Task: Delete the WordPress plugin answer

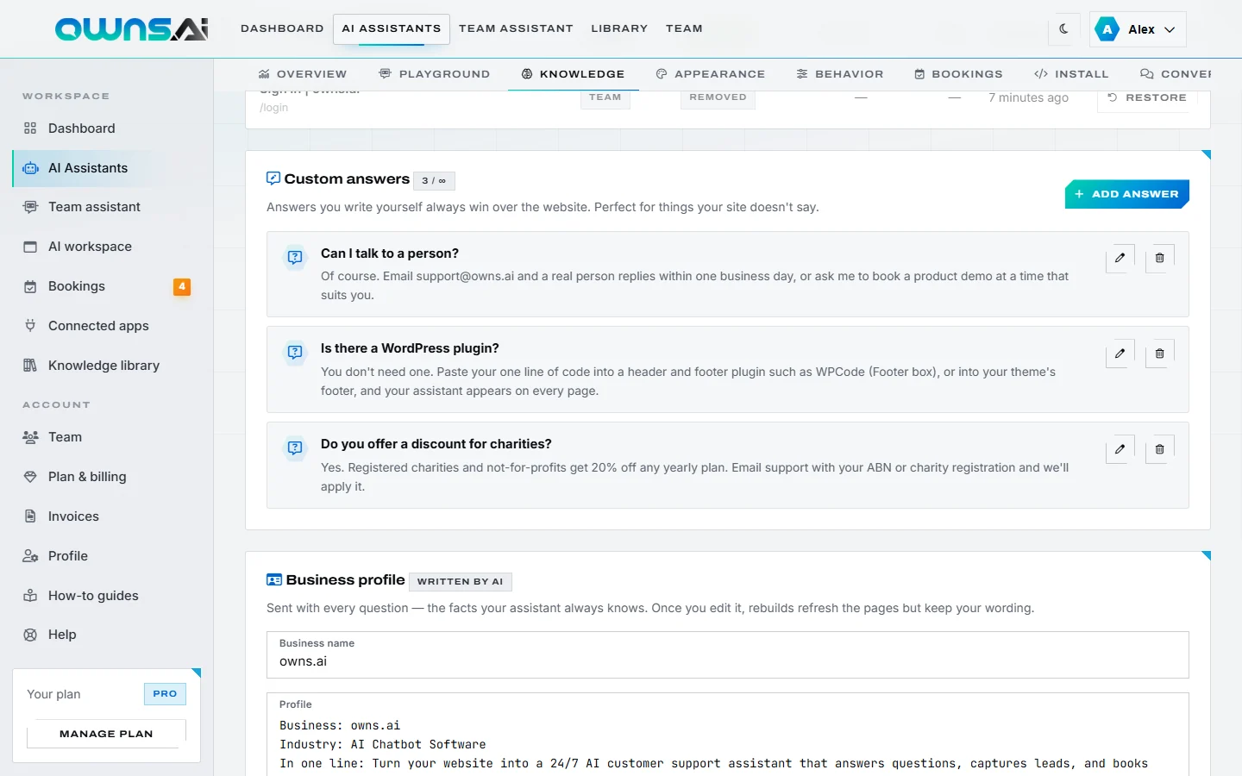Action: [x=1159, y=354]
